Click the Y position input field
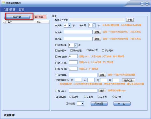 click(x=91, y=80)
